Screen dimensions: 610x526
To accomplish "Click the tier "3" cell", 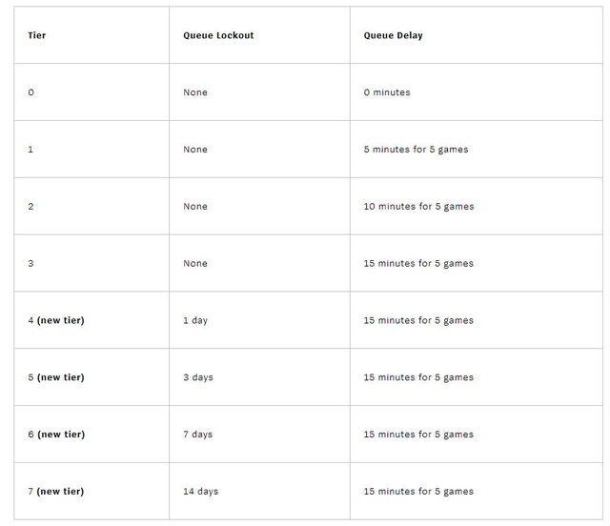I will pos(31,264).
